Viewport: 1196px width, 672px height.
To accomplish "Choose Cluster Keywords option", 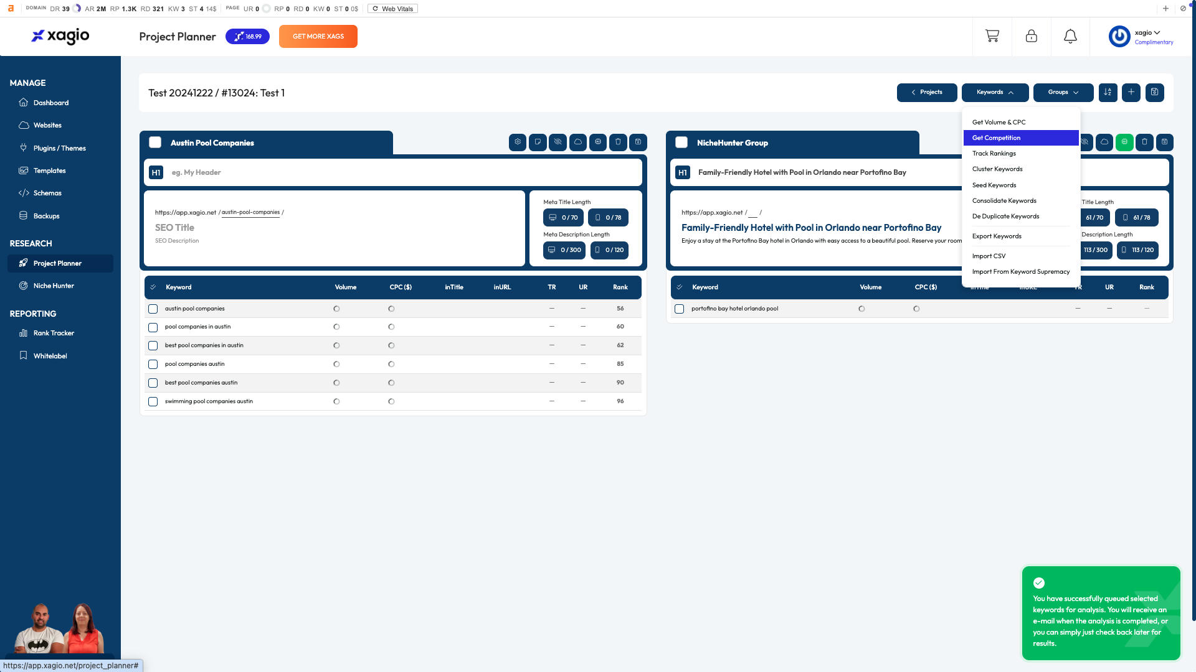I will 1021,169.
